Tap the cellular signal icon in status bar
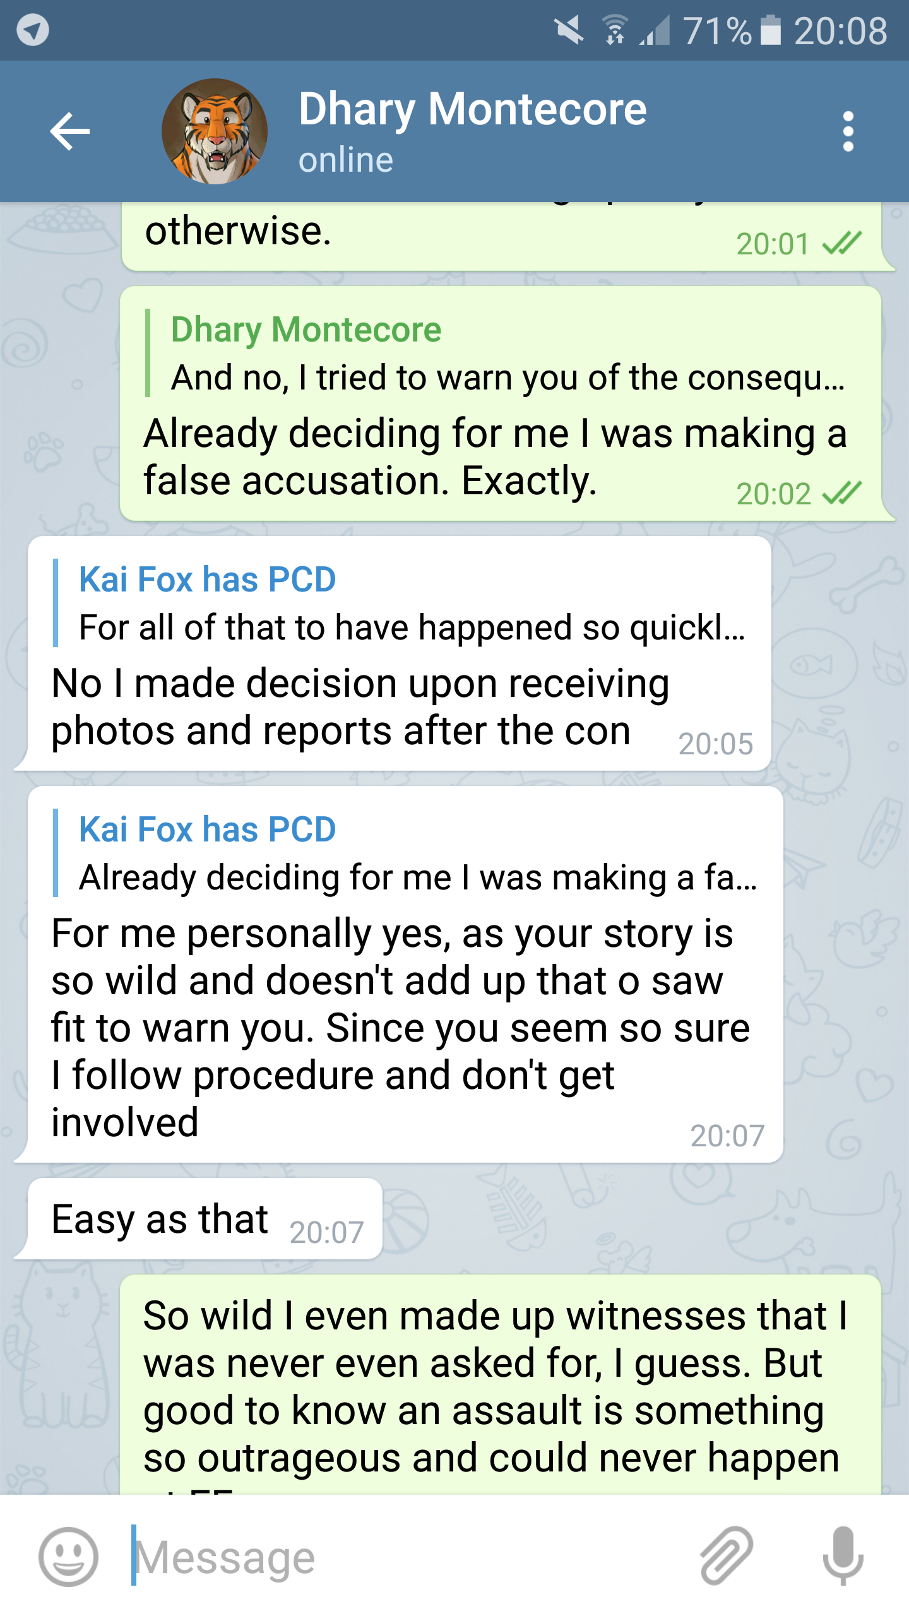The image size is (909, 1616). click(x=655, y=30)
